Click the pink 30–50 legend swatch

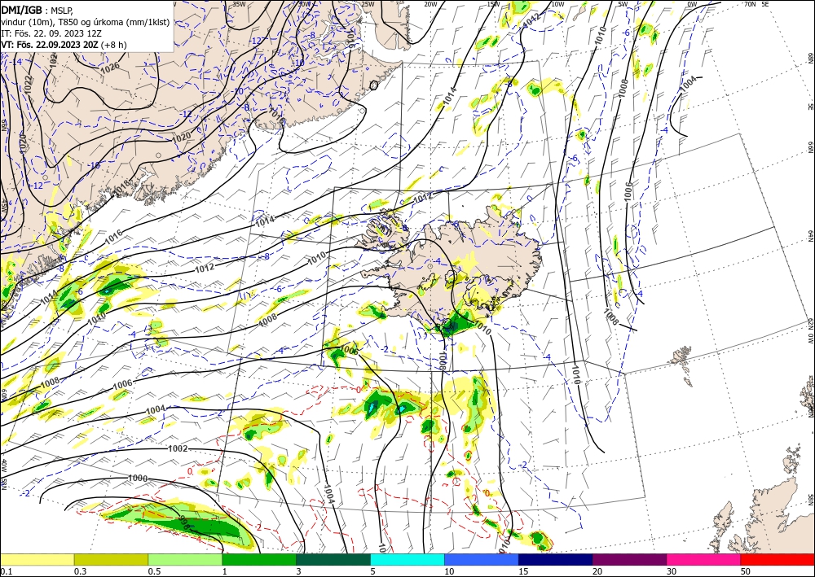coord(704,559)
